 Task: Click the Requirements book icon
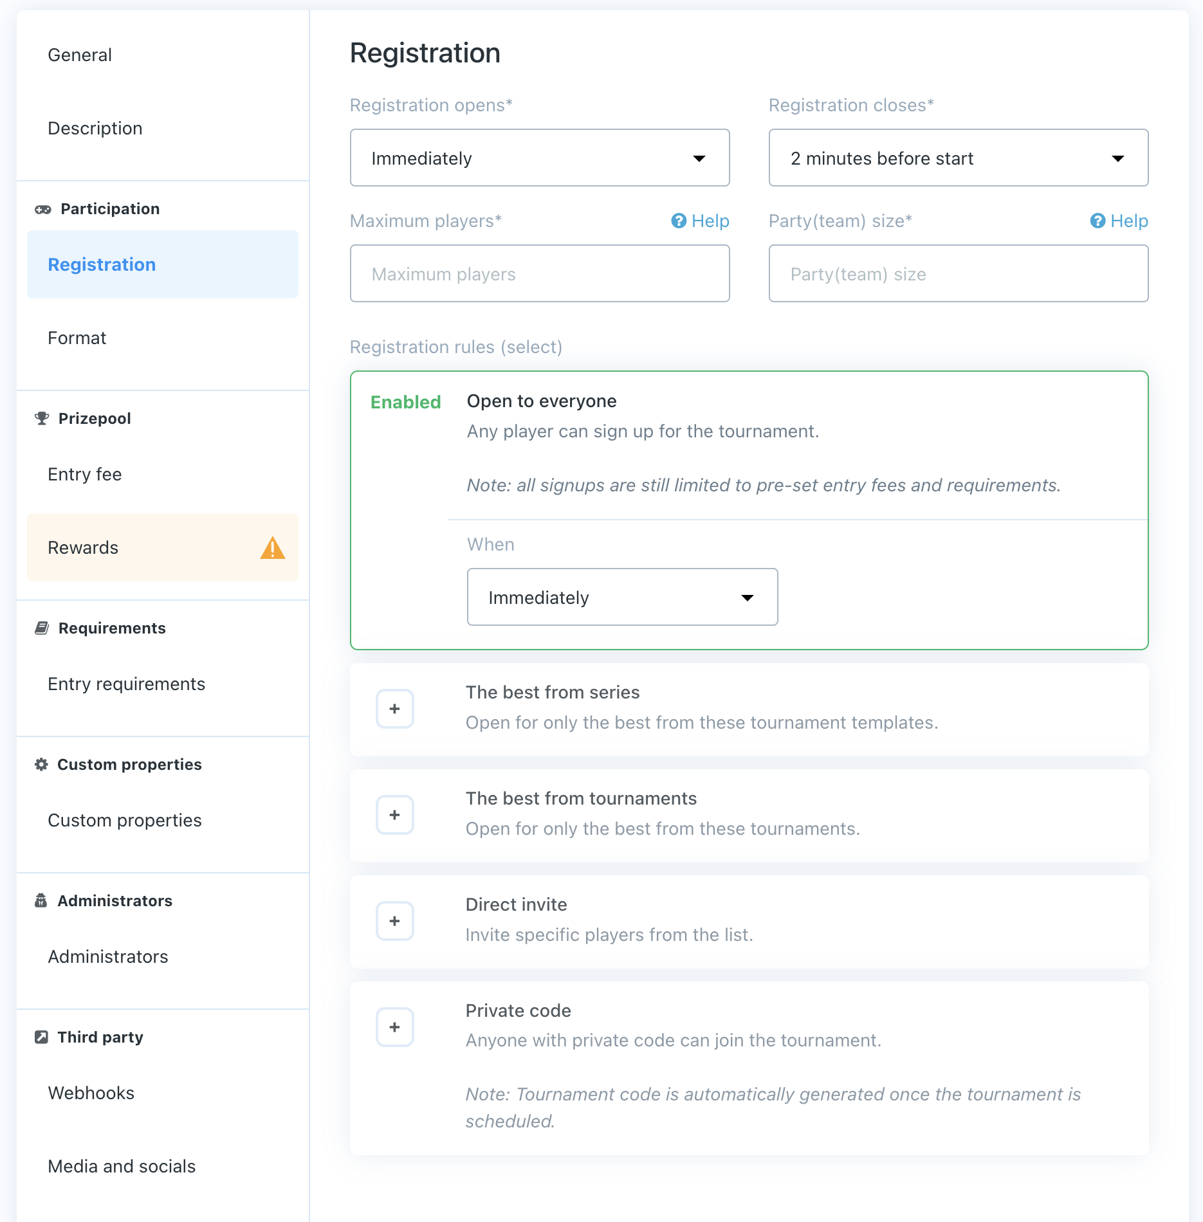[x=42, y=628]
